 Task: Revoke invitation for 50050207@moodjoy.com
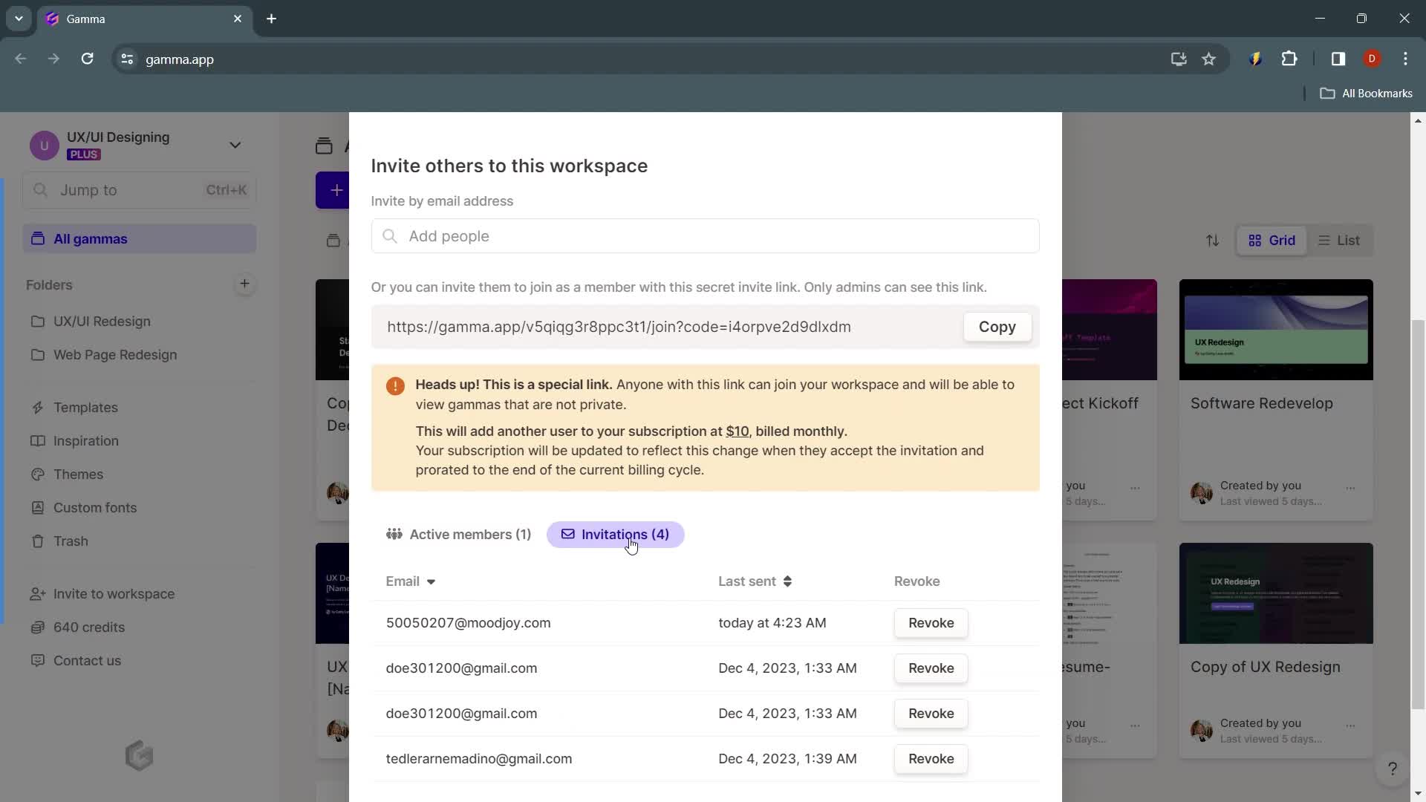(x=931, y=623)
